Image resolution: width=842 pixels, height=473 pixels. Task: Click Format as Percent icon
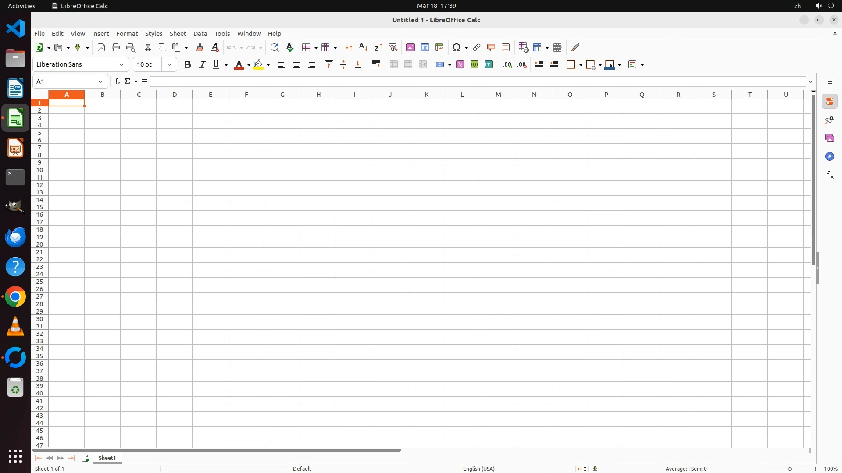click(x=460, y=64)
